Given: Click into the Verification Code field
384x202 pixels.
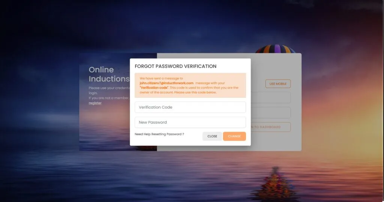Looking at the screenshot, I should (x=190, y=107).
